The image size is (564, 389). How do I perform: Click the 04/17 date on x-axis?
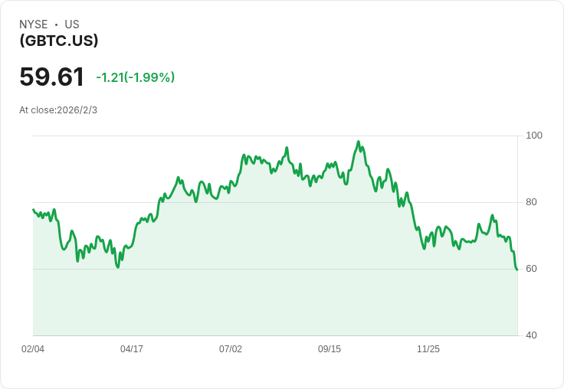pyautogui.click(x=132, y=349)
